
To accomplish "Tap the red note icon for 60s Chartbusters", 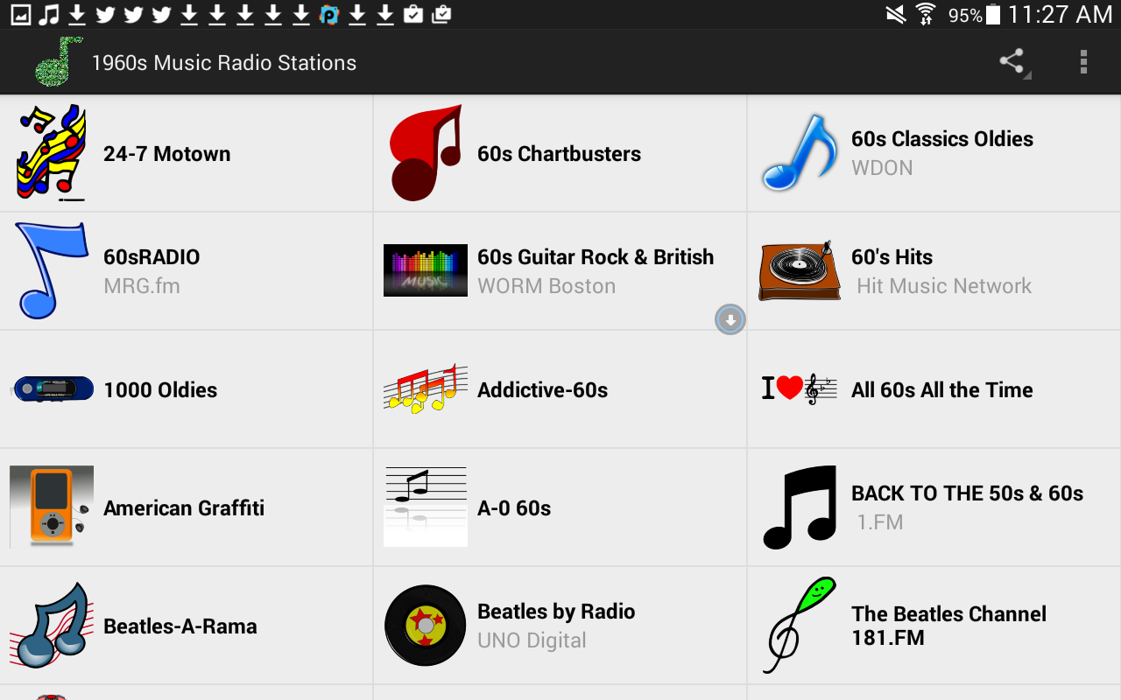I will (426, 153).
